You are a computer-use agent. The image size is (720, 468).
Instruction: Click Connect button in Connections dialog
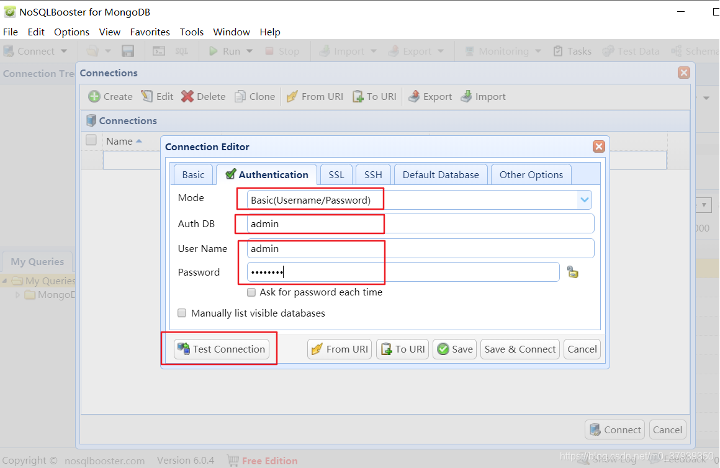pos(615,430)
